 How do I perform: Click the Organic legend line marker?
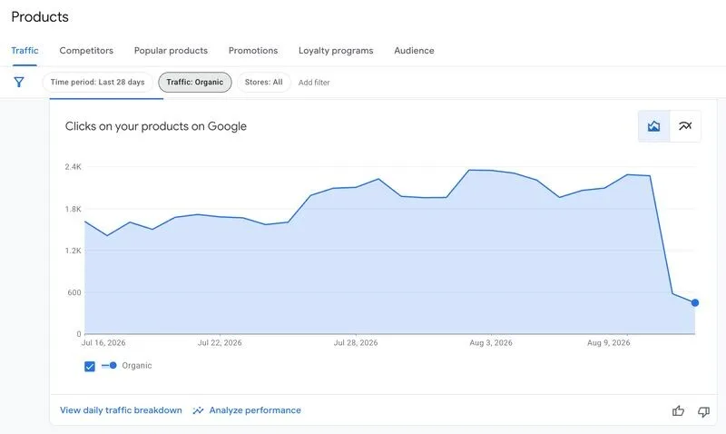click(x=109, y=365)
